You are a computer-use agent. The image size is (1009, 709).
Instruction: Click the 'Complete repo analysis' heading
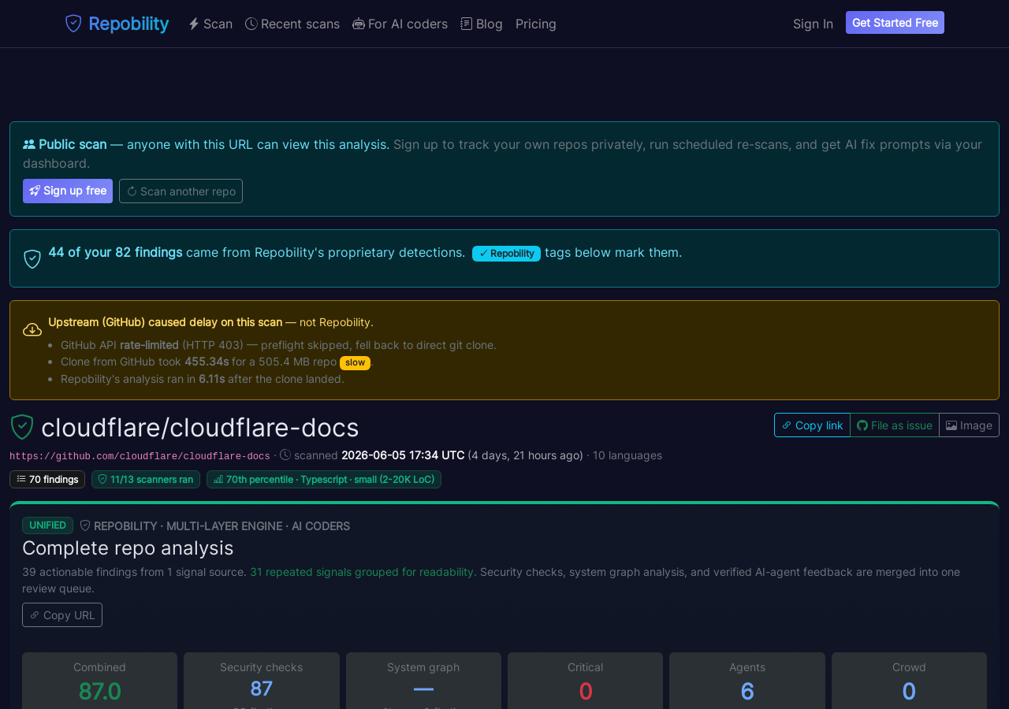pos(128,548)
